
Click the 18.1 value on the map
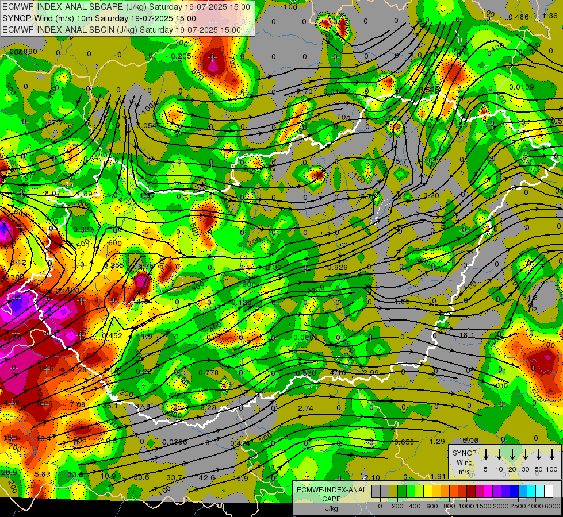tap(467, 335)
